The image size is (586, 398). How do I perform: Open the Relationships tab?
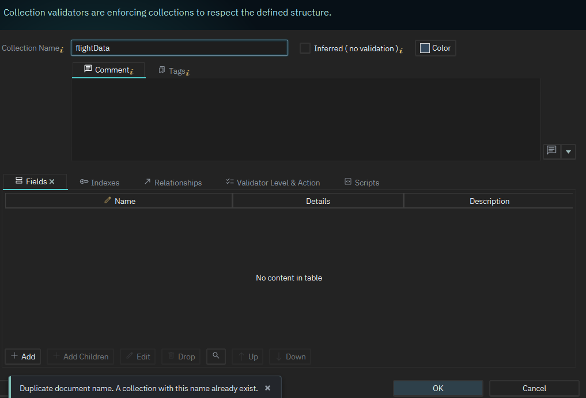[x=173, y=183]
